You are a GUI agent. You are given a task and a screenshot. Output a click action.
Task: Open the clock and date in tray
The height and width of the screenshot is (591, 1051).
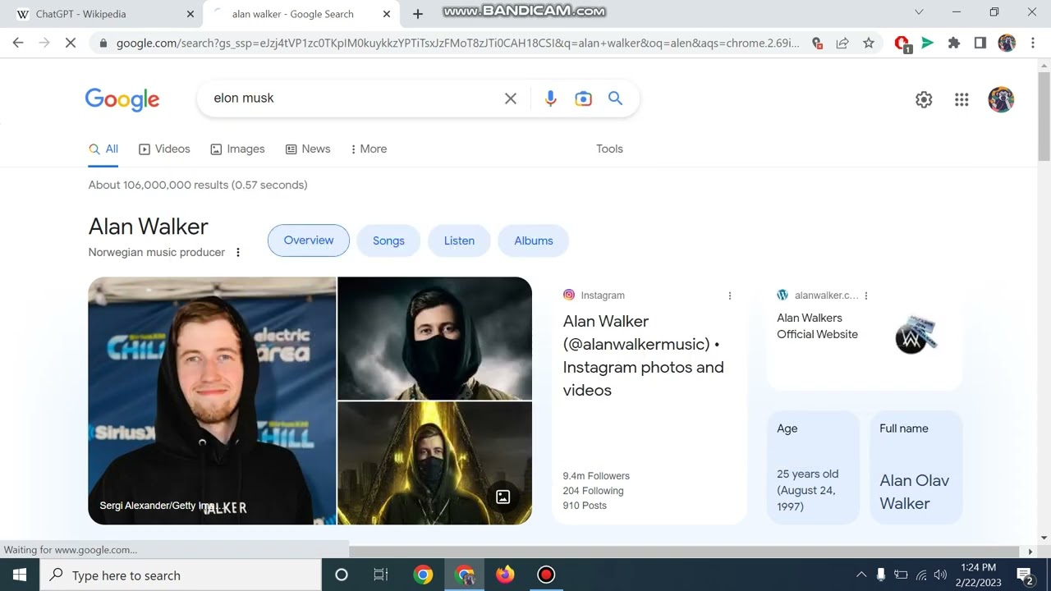977,575
